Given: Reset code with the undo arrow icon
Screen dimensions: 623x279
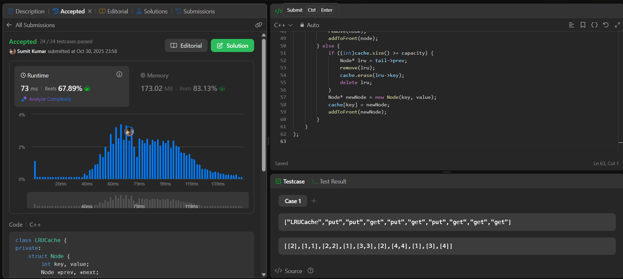Looking at the screenshot, I should click(x=606, y=25).
